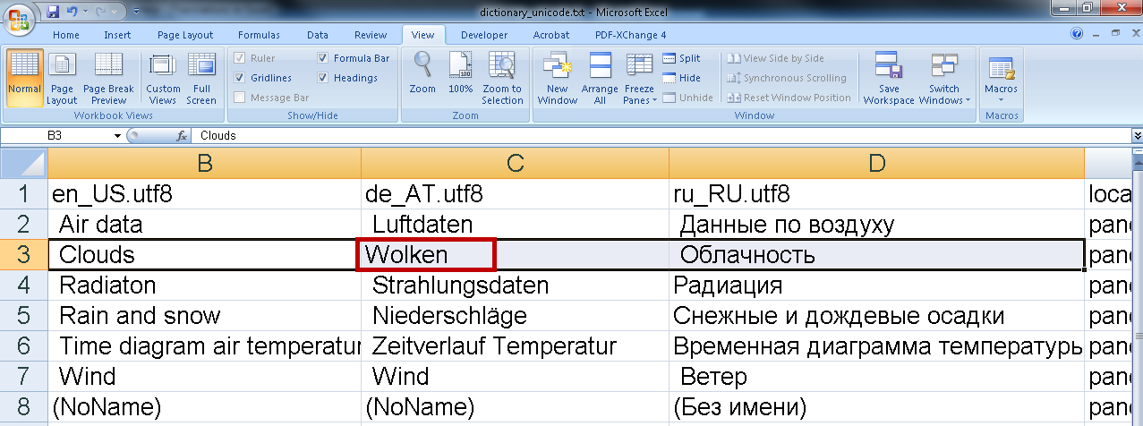1143x426 pixels.
Task: Toggle the Gridlines checkbox
Action: [240, 78]
